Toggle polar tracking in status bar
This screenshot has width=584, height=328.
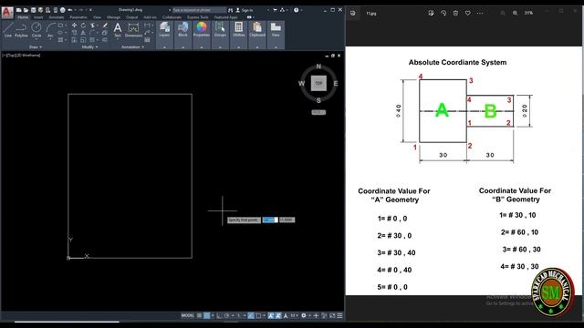(227, 316)
